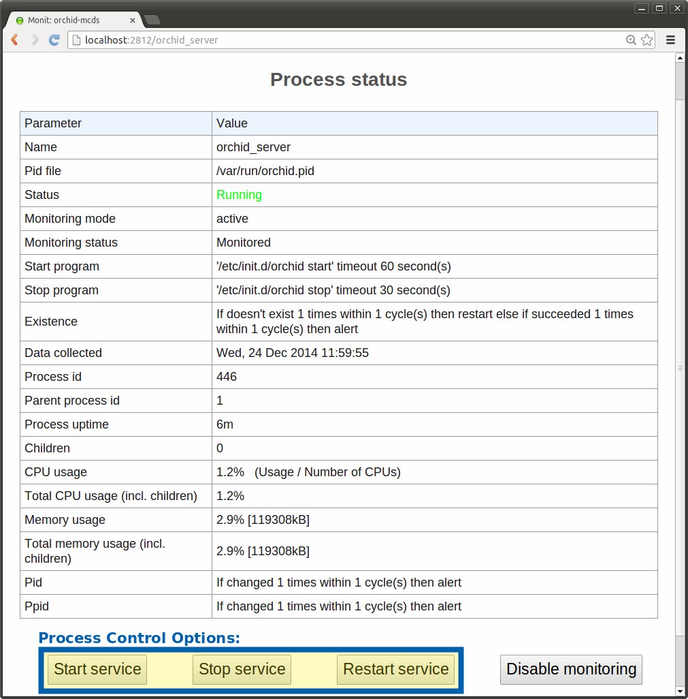Click the Parent process id label
The image size is (688, 699).
click(x=72, y=401)
